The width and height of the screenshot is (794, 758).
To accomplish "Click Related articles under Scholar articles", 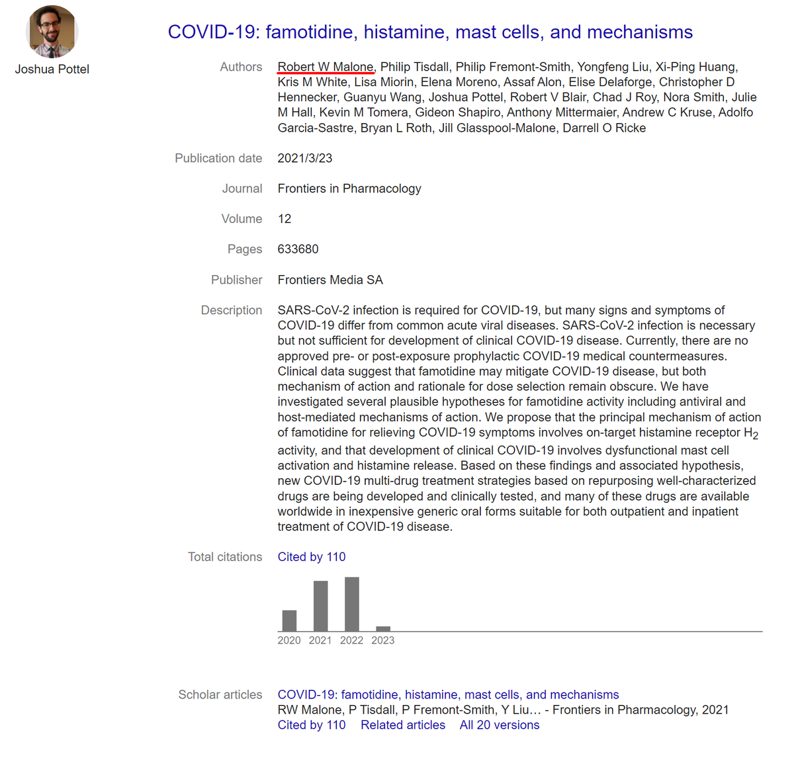I will (x=402, y=724).
